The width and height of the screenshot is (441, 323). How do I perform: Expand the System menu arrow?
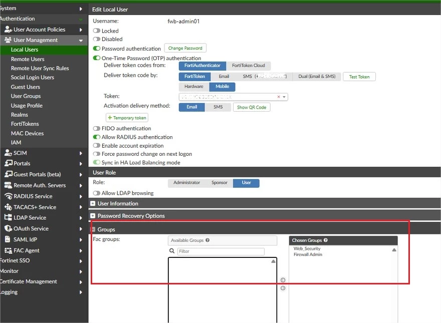tap(81, 9)
